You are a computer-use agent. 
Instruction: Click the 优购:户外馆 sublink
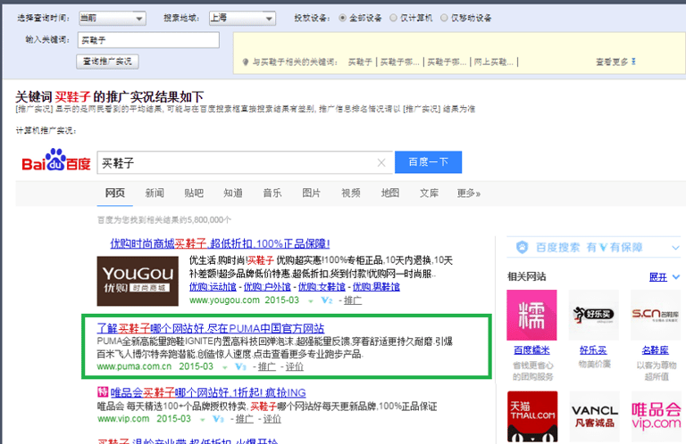[267, 287]
